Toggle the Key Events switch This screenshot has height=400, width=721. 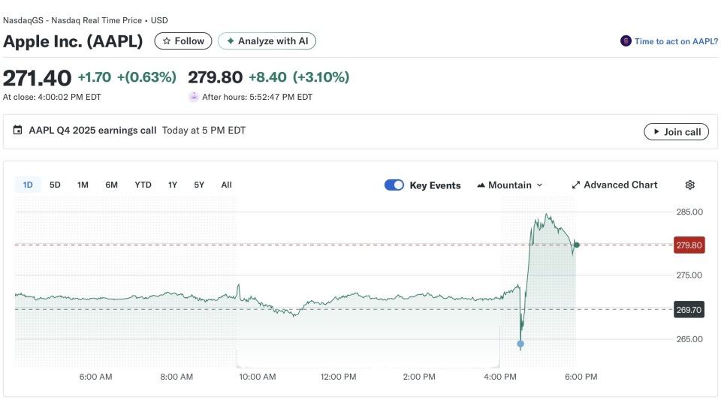tap(394, 185)
